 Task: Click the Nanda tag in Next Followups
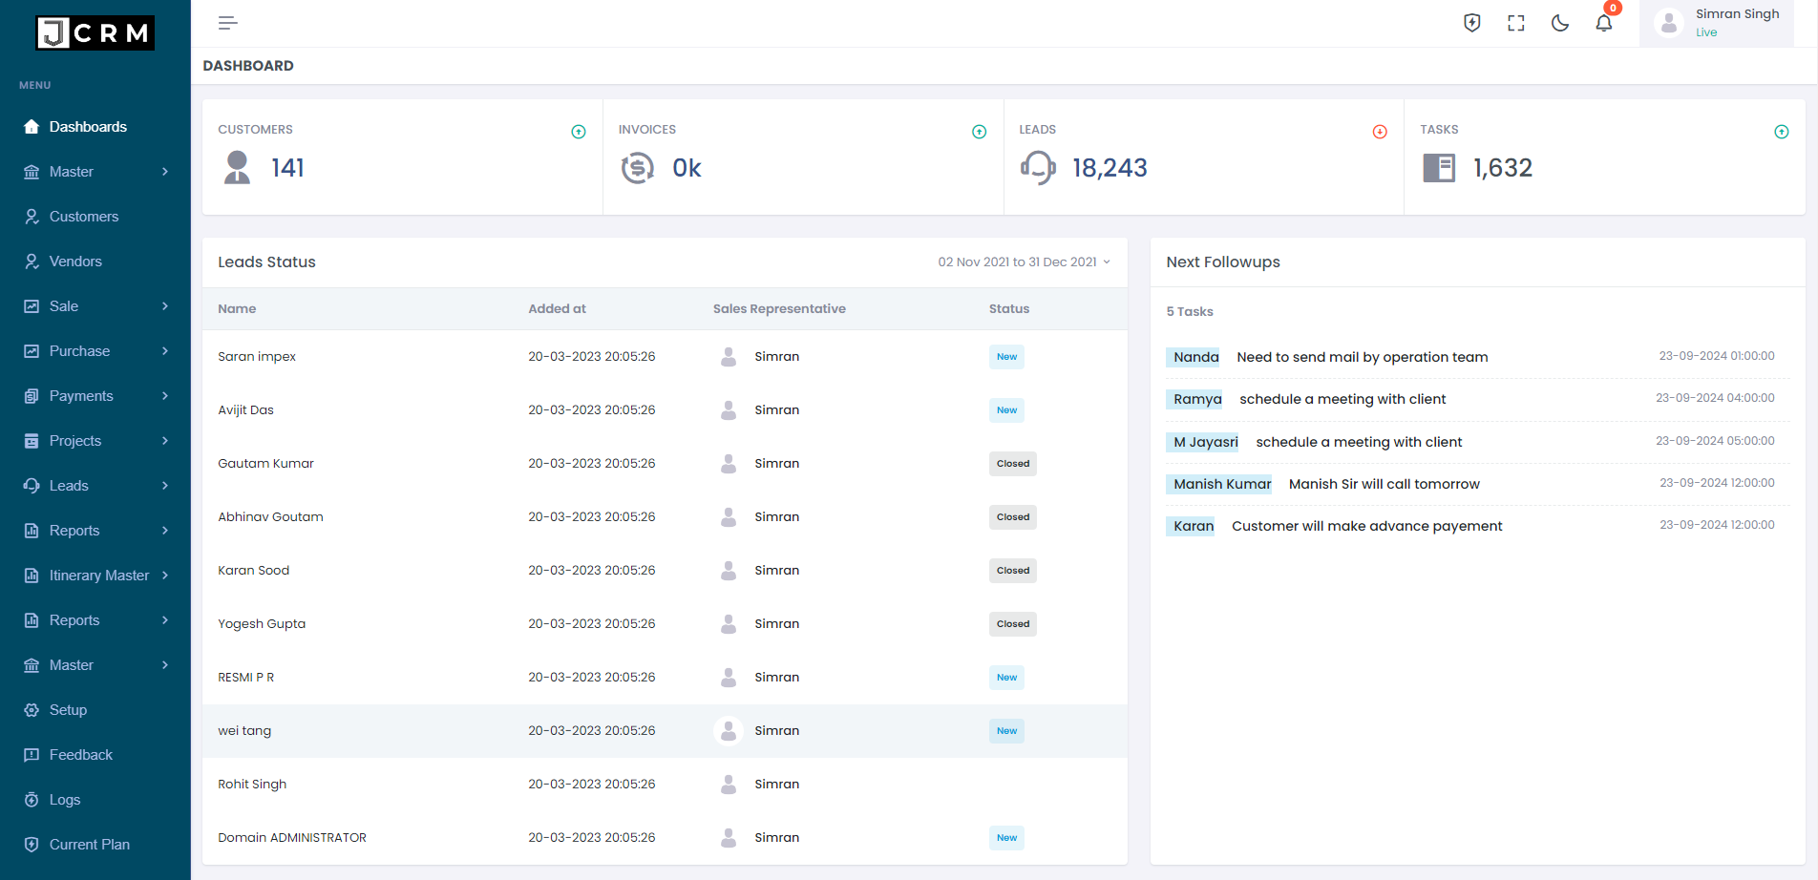click(x=1194, y=357)
